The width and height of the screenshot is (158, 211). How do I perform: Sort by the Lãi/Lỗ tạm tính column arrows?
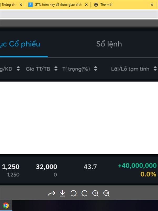(155, 69)
